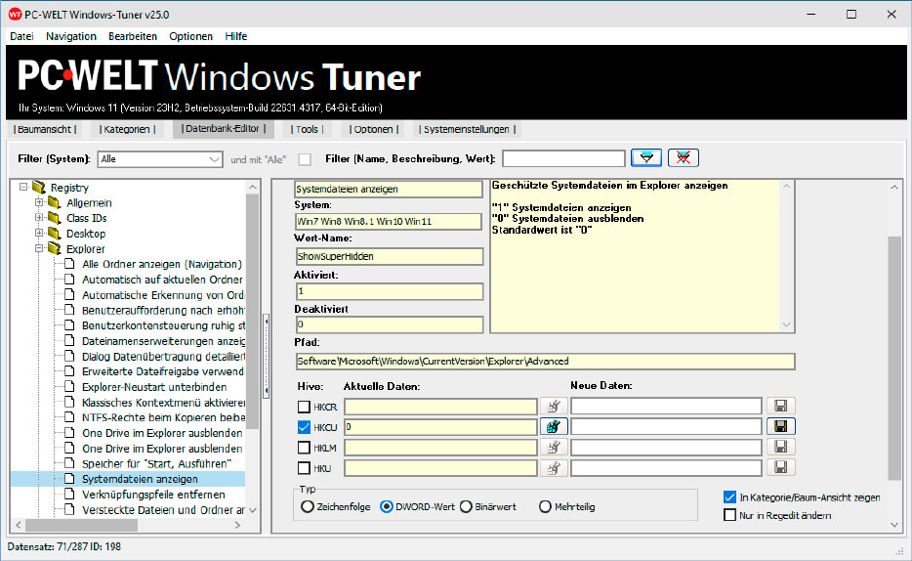
Task: Select the Zeichenfolge type radio button
Action: 308,507
